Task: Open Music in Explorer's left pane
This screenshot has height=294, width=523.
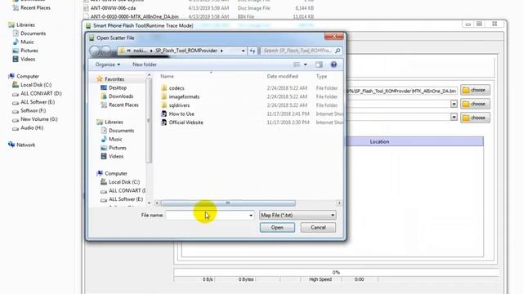Action: pyautogui.click(x=27, y=42)
